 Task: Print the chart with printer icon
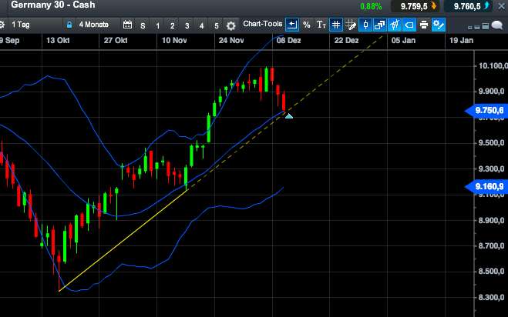coord(424,25)
